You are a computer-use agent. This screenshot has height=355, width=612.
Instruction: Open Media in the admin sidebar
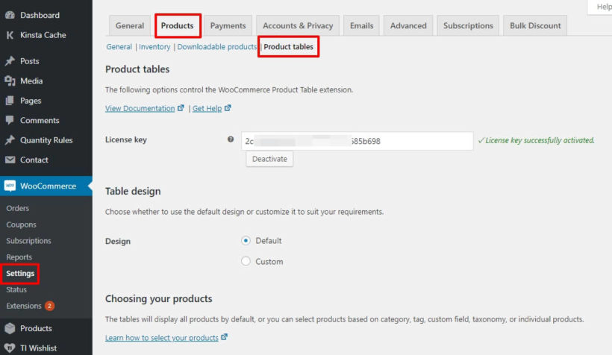click(31, 81)
